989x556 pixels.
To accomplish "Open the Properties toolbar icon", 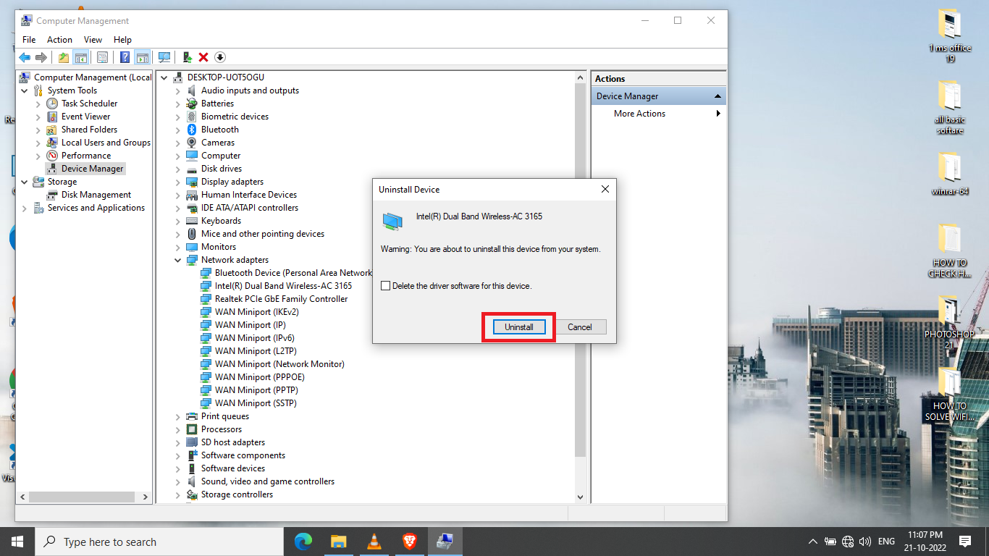I will coord(102,57).
